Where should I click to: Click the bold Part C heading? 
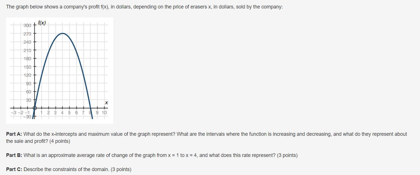[14, 169]
